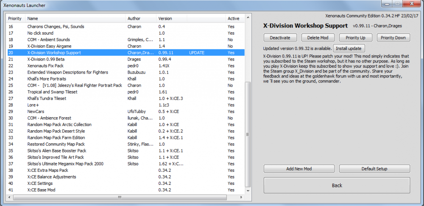The image size is (424, 206).
Task: Click the Version column header
Action: [171, 19]
